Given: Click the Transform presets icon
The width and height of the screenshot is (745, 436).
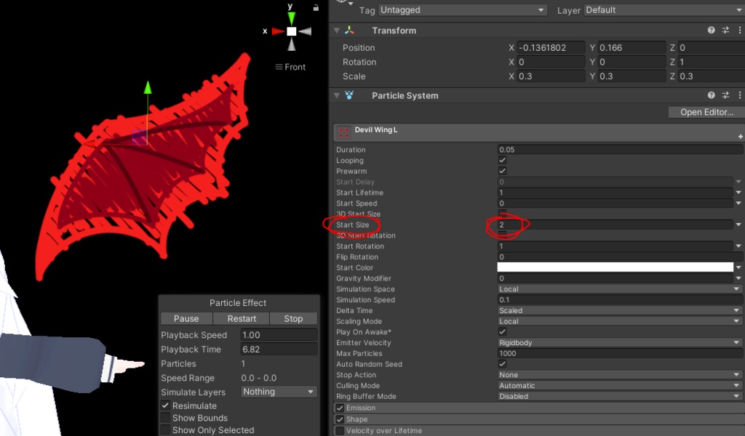Looking at the screenshot, I should (x=725, y=30).
